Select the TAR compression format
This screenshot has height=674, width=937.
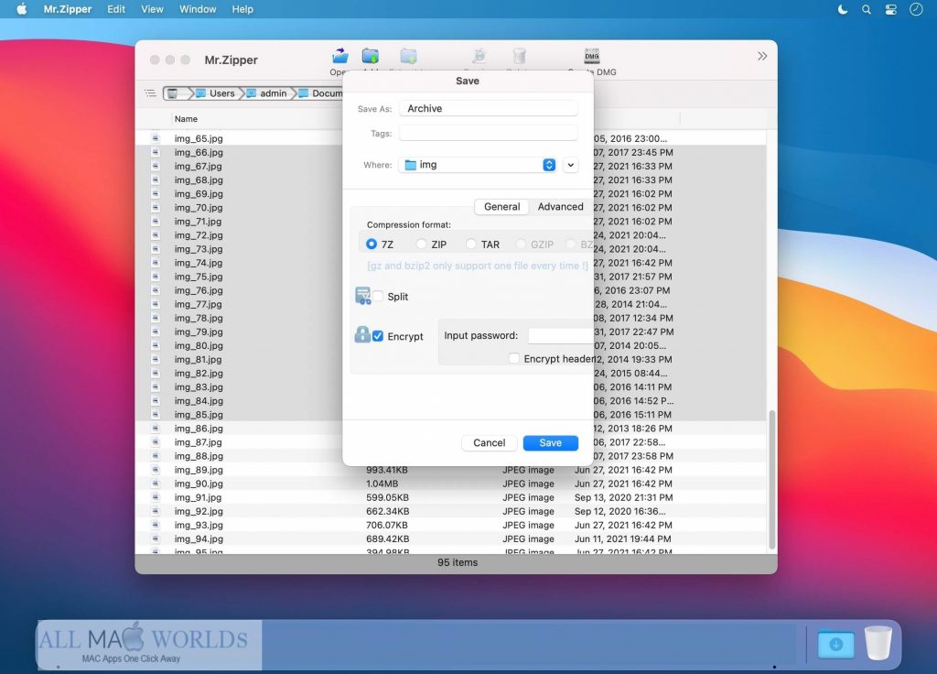point(471,244)
